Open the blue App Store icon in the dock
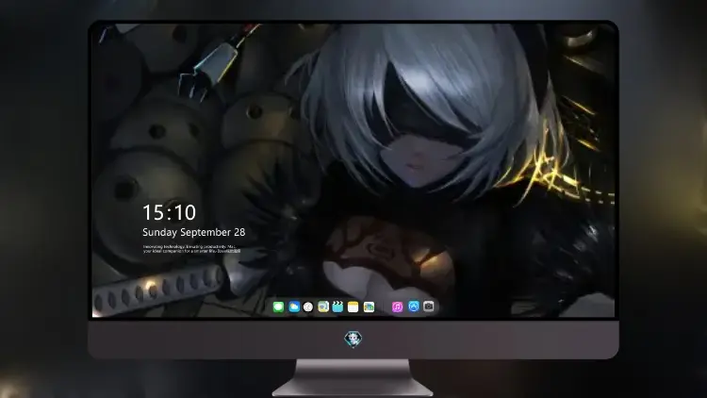Viewport: 707px width, 398px height. pos(414,307)
